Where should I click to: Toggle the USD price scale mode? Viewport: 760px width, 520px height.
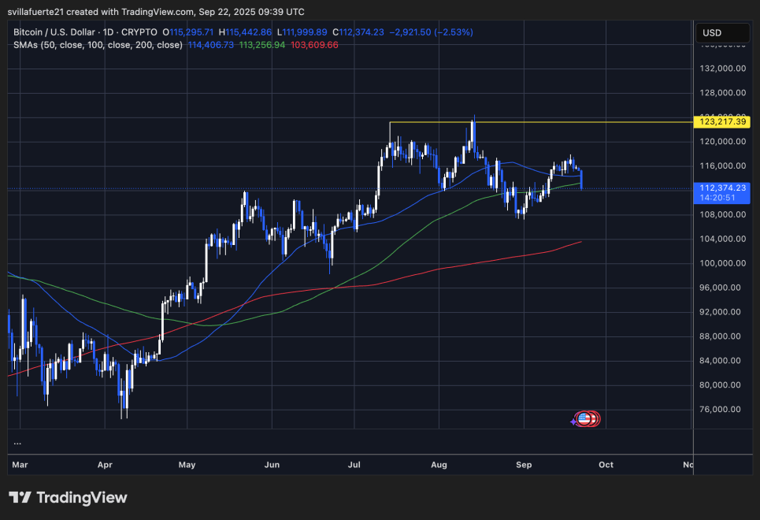point(721,32)
